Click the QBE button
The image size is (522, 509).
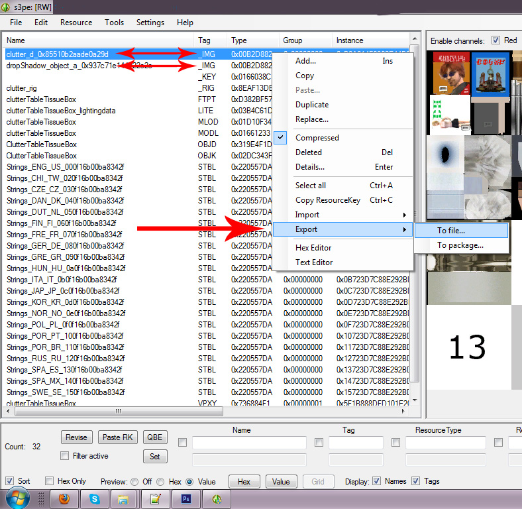point(155,437)
